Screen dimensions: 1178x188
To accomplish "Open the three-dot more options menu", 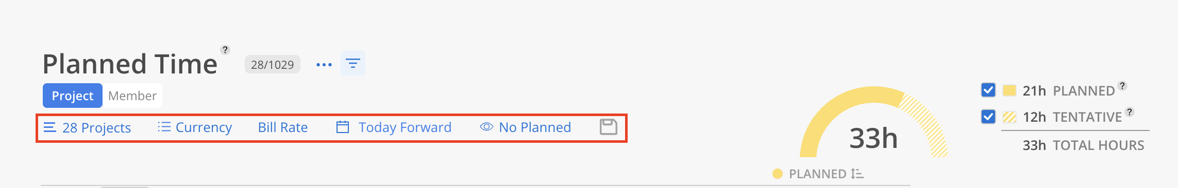I will click(x=324, y=65).
